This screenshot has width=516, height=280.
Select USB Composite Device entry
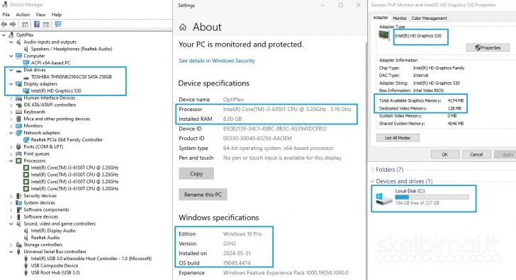click(55, 266)
